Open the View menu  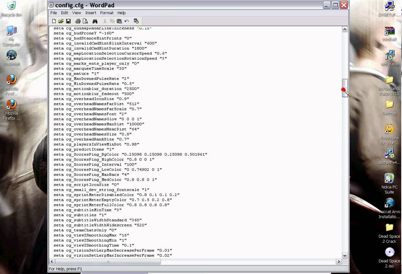point(76,13)
